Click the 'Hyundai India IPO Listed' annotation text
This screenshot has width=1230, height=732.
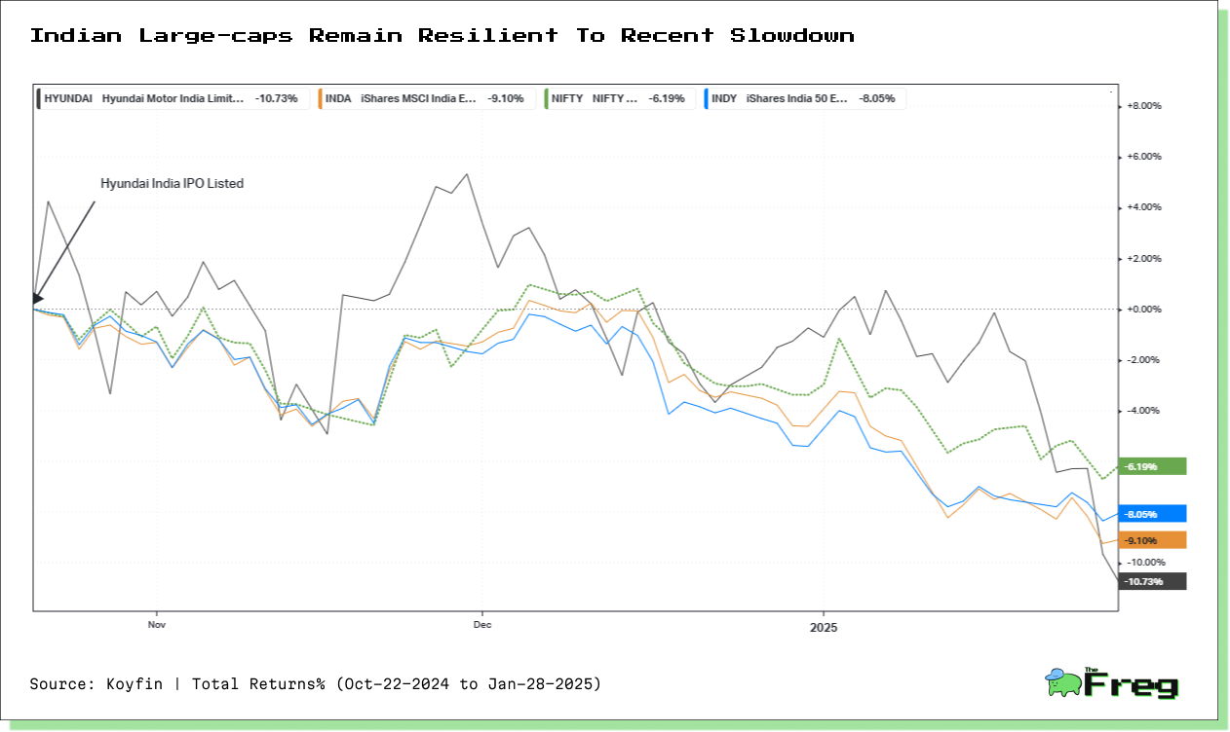tap(173, 183)
